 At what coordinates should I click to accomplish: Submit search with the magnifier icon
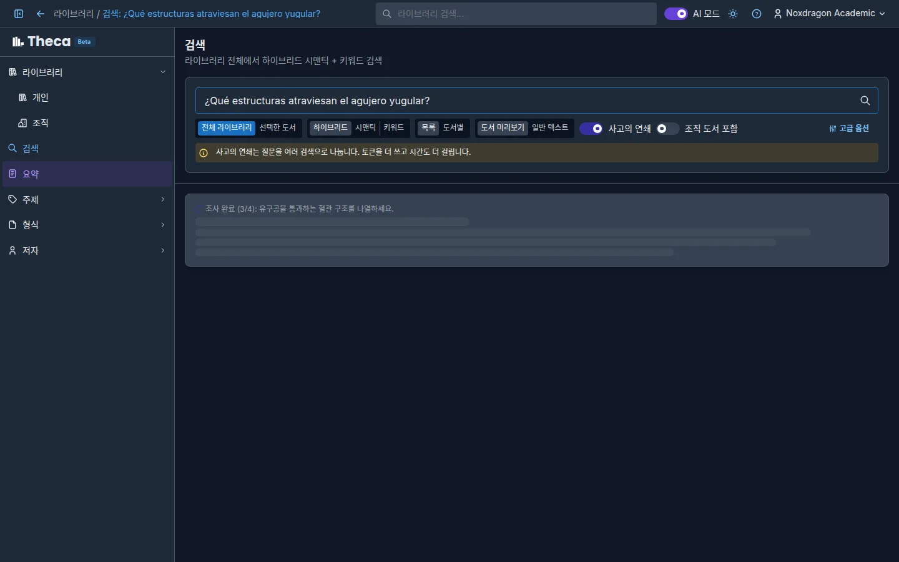[865, 101]
